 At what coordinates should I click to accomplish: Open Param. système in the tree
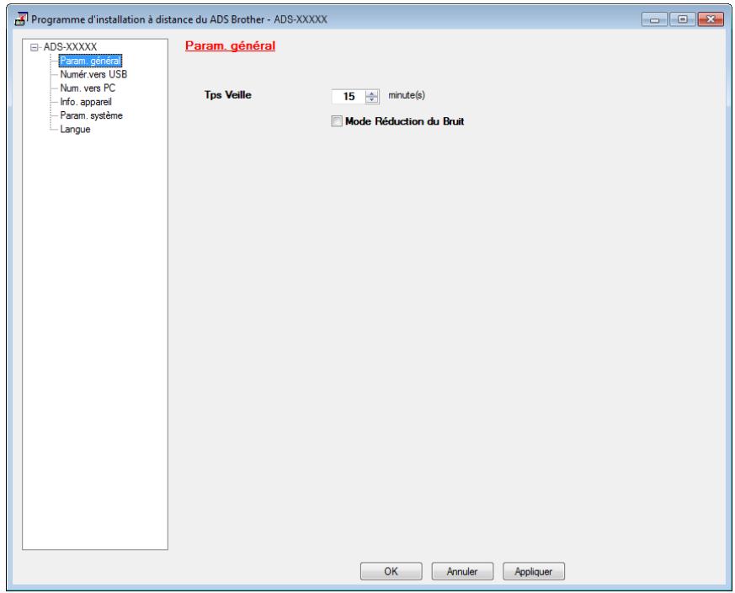(92, 115)
